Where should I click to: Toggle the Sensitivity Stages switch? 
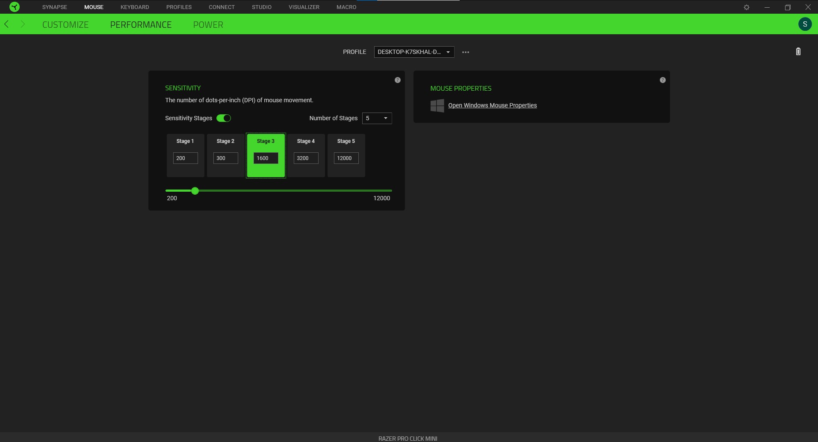[x=223, y=118]
